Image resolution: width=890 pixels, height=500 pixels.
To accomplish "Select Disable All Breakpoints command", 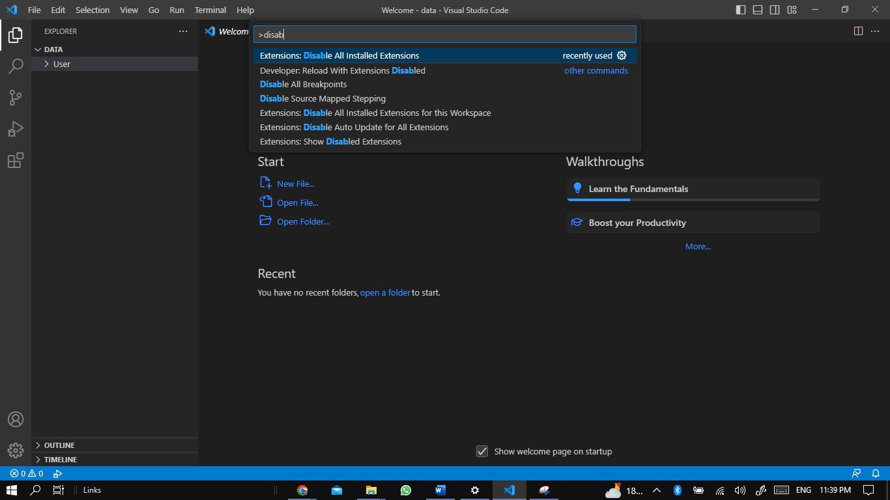I will coord(445,85).
